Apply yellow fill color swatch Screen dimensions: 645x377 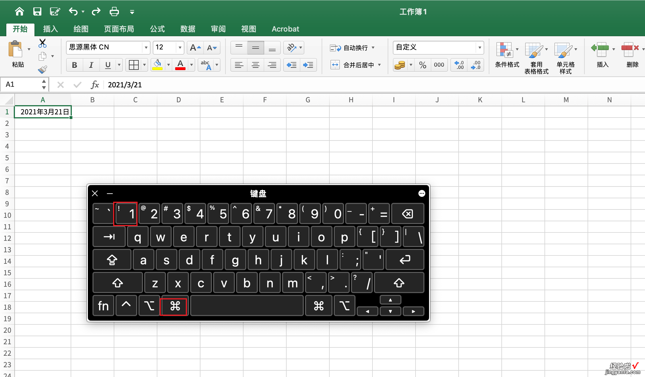click(157, 65)
